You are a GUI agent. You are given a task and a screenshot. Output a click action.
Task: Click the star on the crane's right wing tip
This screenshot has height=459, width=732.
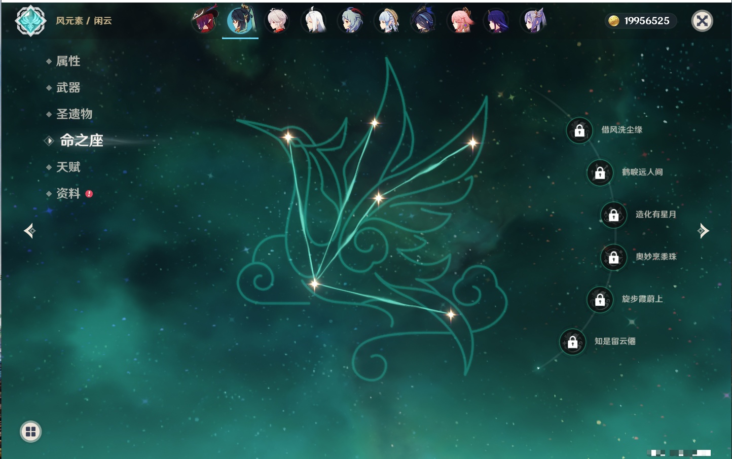pyautogui.click(x=473, y=143)
